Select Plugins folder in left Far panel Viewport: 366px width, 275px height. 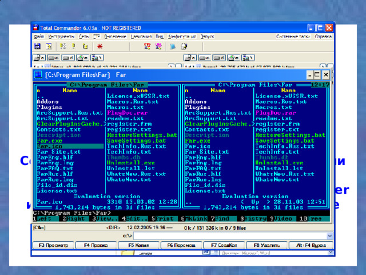[x=50, y=107]
